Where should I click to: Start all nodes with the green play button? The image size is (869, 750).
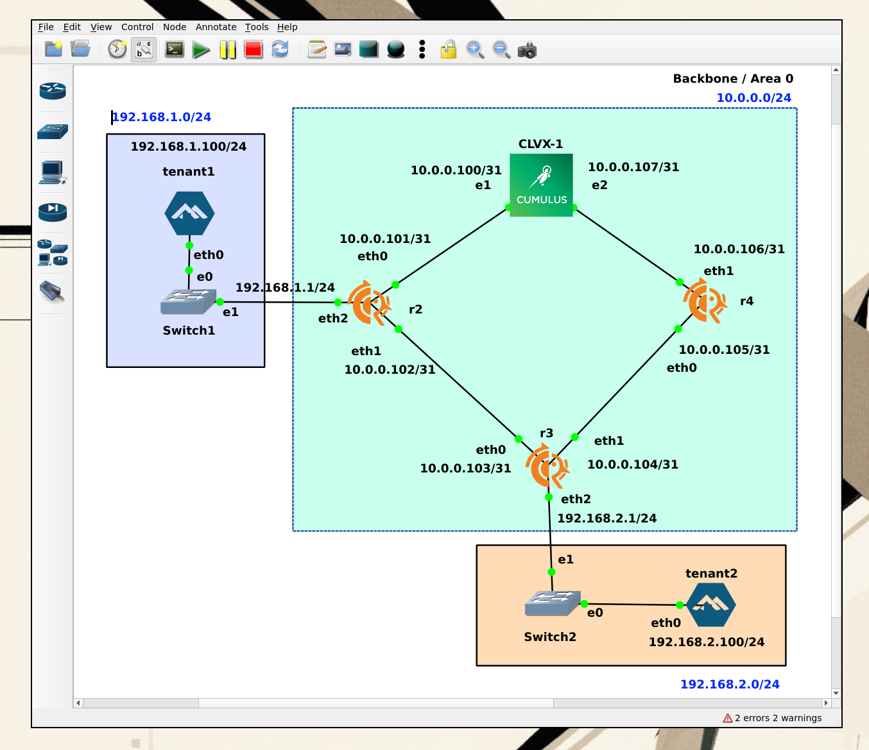(x=201, y=50)
